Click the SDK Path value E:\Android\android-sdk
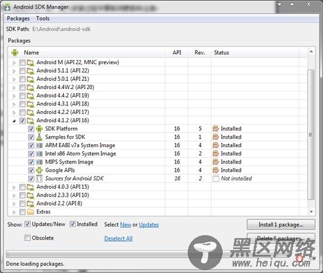This screenshot has width=323, height=273. point(61,29)
